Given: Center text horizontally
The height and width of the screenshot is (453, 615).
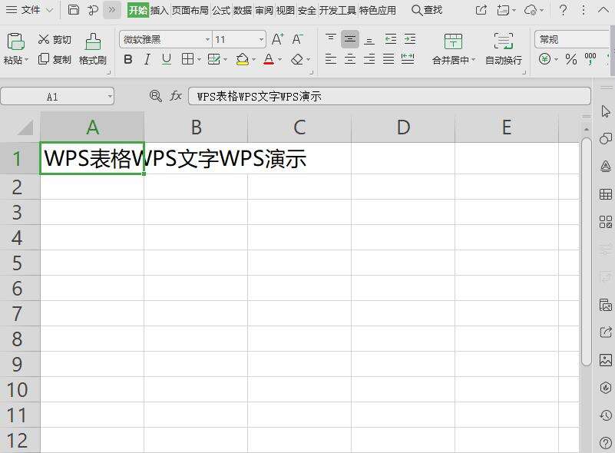Looking at the screenshot, I should click(x=350, y=59).
